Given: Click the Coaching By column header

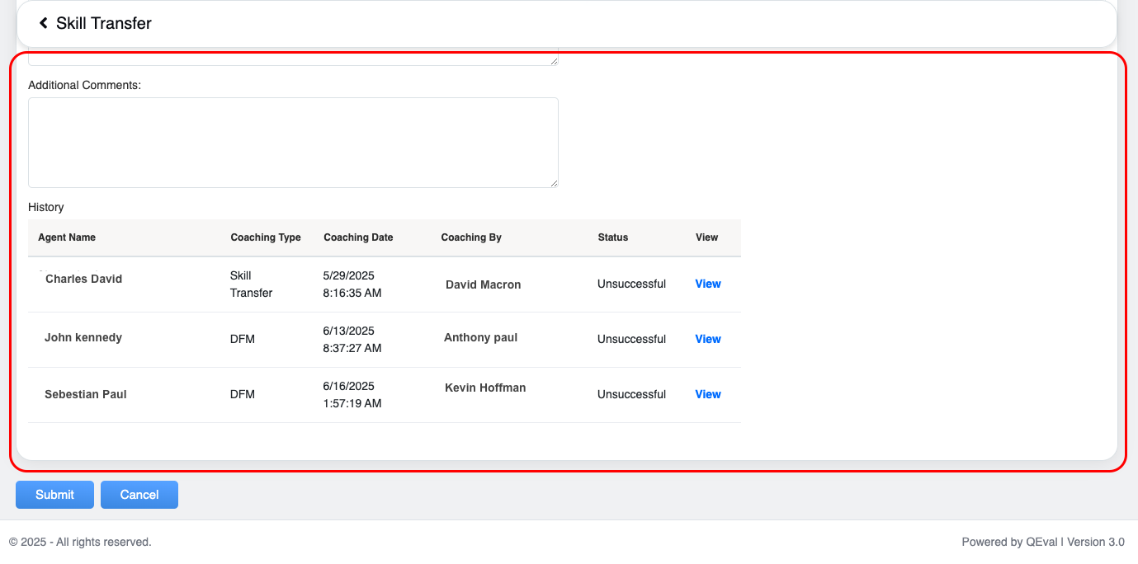Looking at the screenshot, I should 471,237.
